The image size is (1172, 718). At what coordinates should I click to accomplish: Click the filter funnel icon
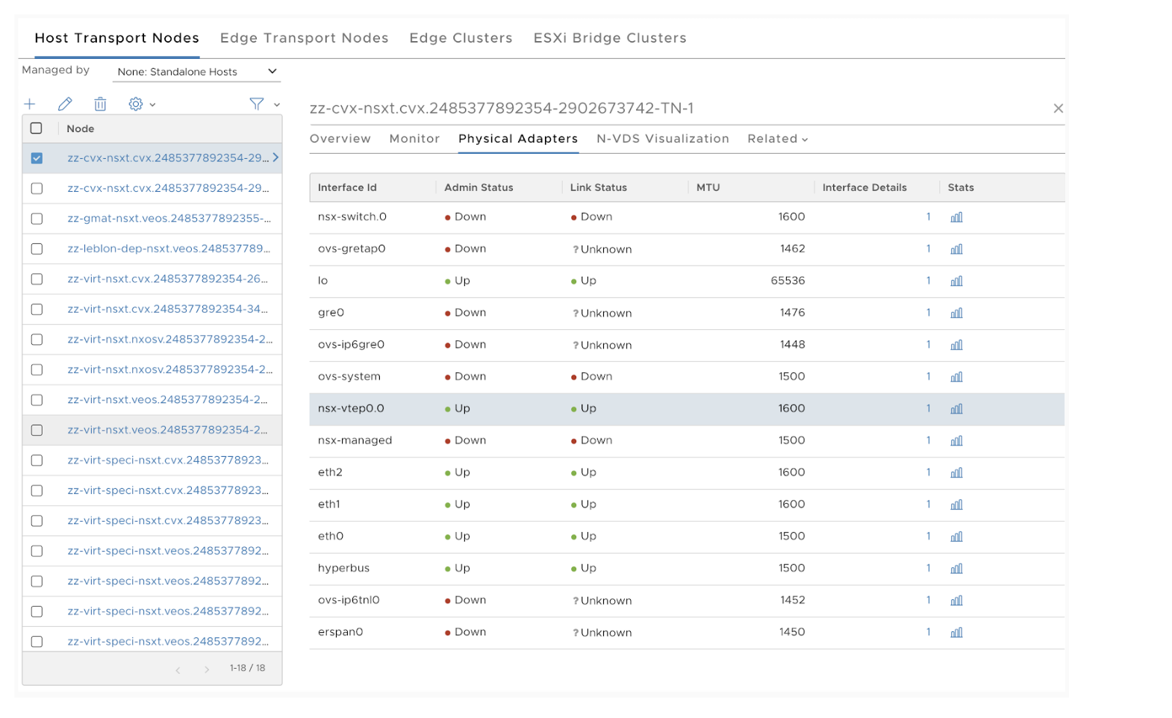(x=257, y=104)
